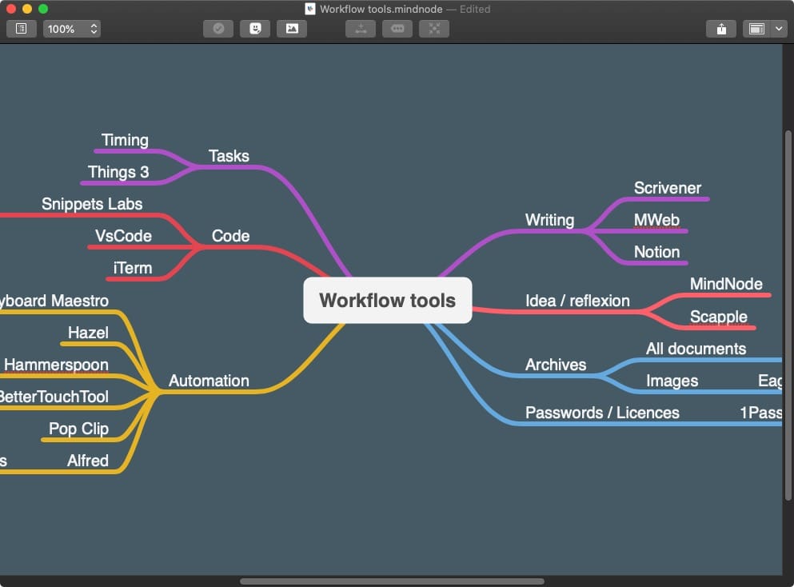Select the Keyboard Maestro node
Screen dimensions: 794x587
pos(54,301)
